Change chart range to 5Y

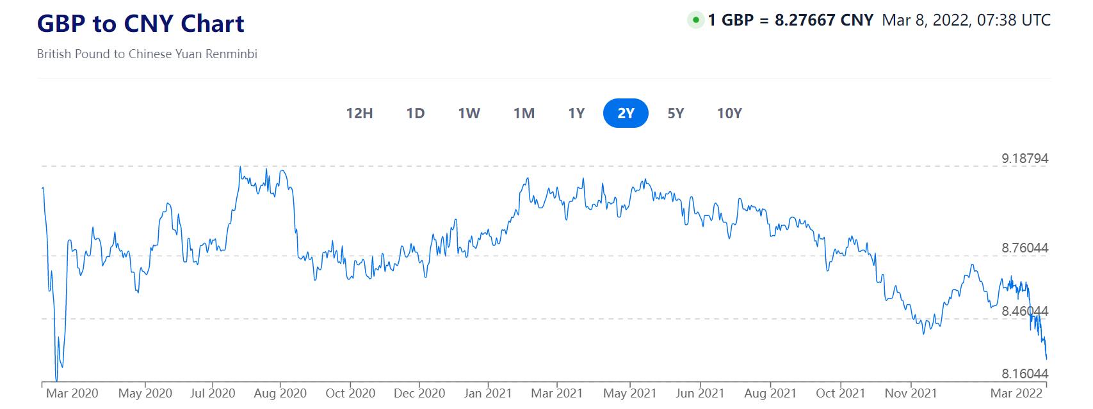pos(676,114)
